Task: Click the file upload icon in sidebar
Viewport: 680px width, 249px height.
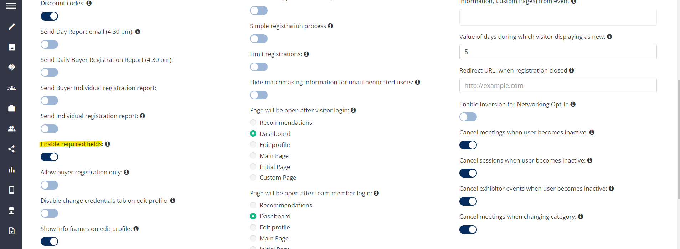Action: point(11,231)
